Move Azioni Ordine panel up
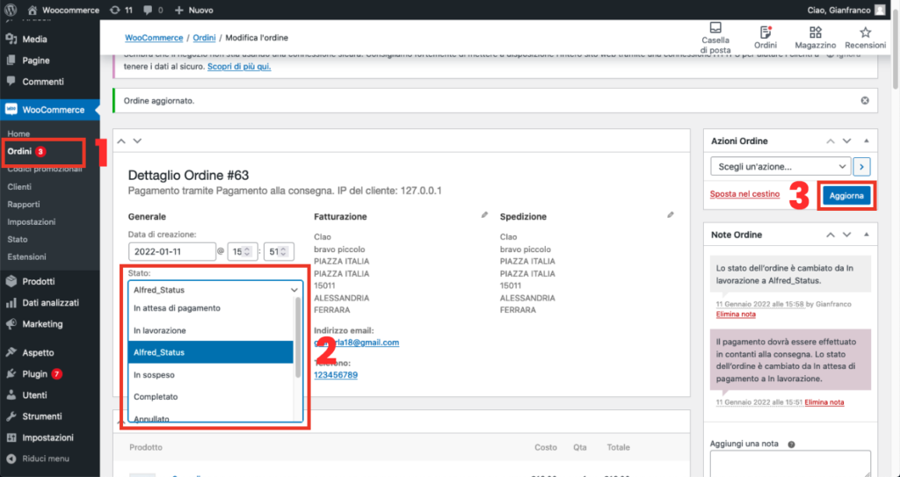The height and width of the screenshot is (477, 900). click(830, 141)
